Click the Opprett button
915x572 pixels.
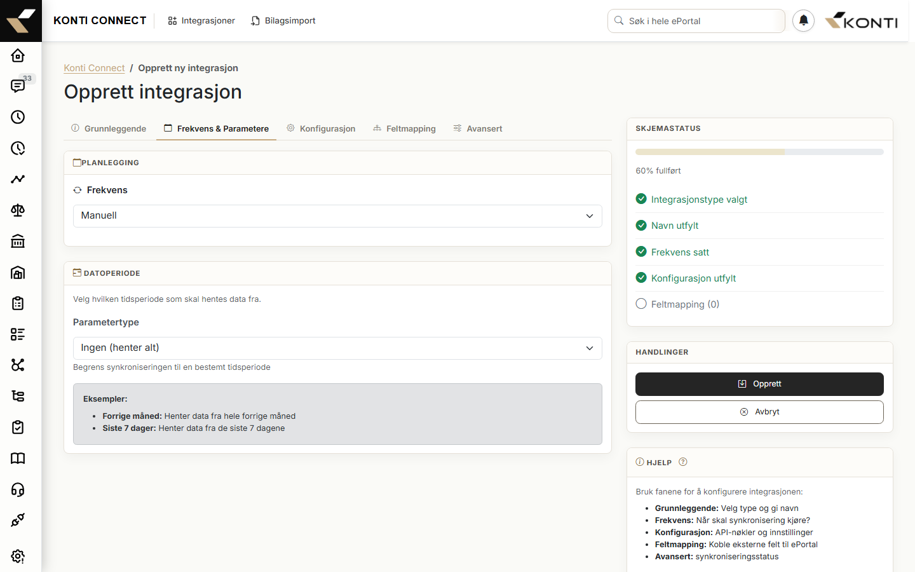[x=759, y=384]
